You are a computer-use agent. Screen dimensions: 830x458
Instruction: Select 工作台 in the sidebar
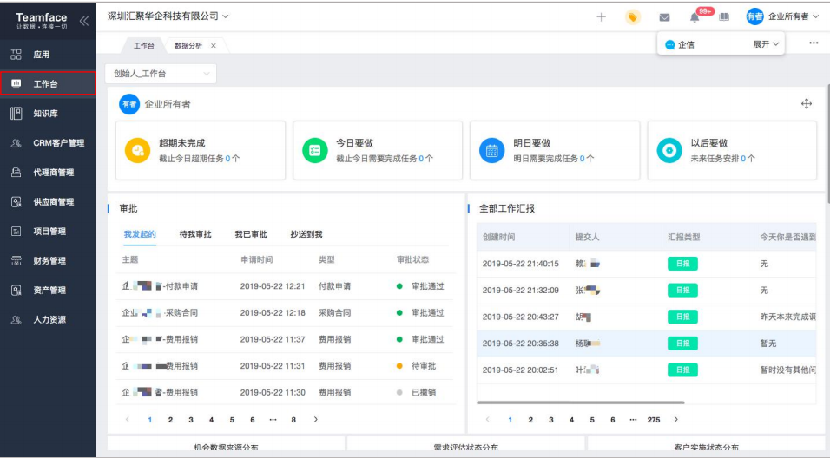tap(48, 83)
